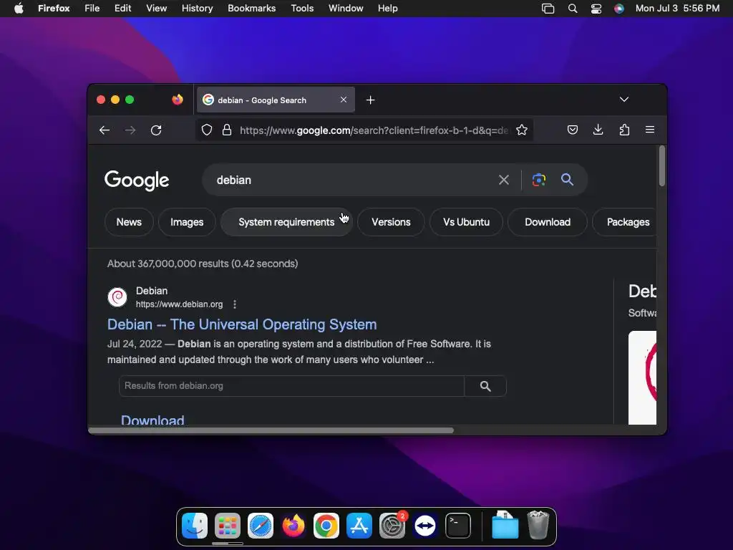Open Siri from the menu bar

click(x=619, y=9)
